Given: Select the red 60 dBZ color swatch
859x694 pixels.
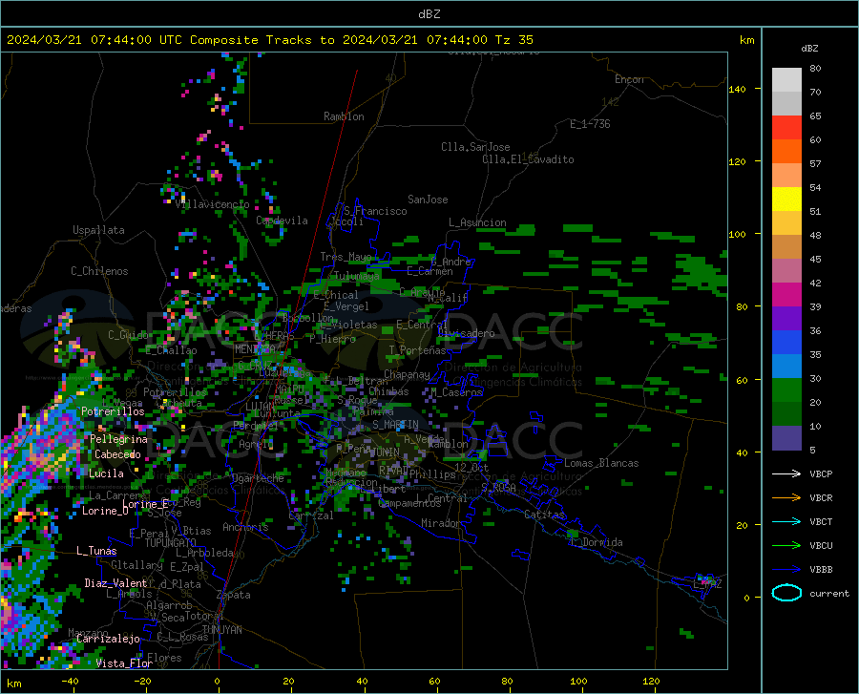Looking at the screenshot, I should (786, 128).
